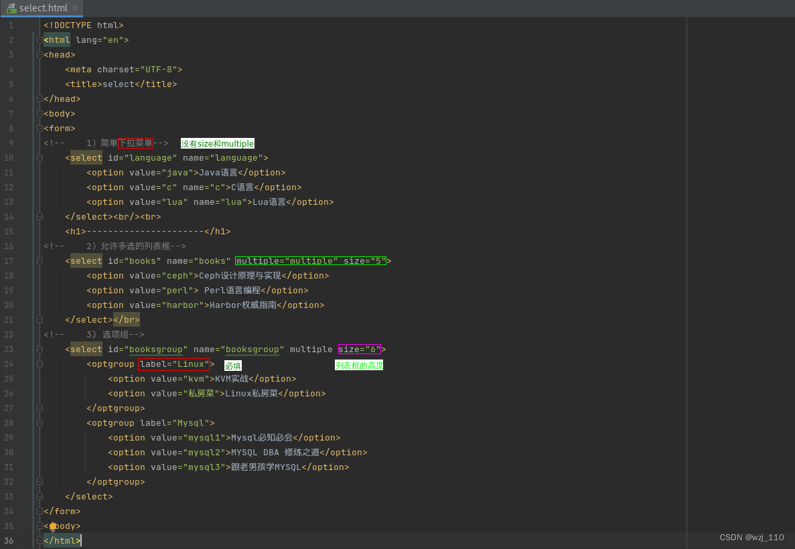Click the h1 dashes line on line 15
Image resolution: width=795 pixels, height=549 pixels.
pos(147,231)
